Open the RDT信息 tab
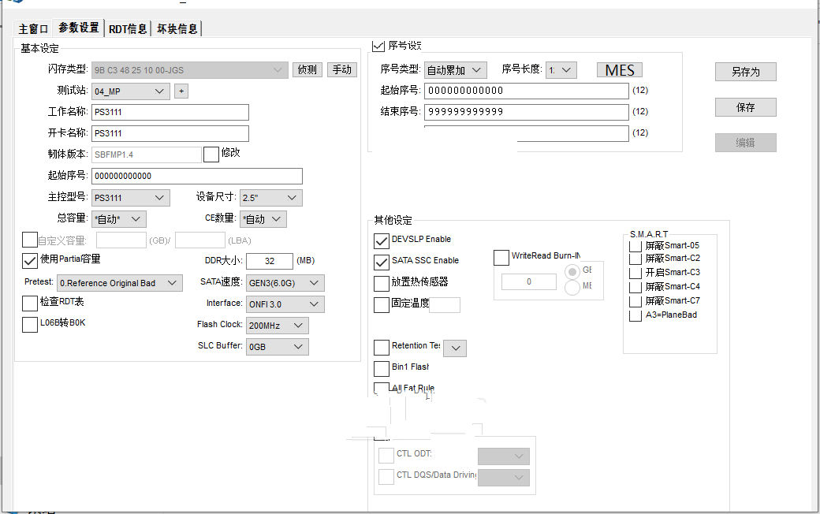This screenshot has width=820, height=514. (x=128, y=28)
